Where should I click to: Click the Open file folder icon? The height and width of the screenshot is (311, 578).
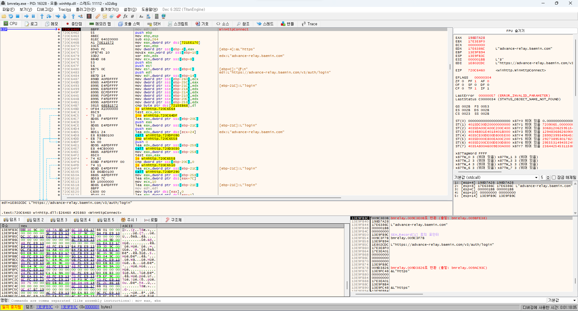4,16
